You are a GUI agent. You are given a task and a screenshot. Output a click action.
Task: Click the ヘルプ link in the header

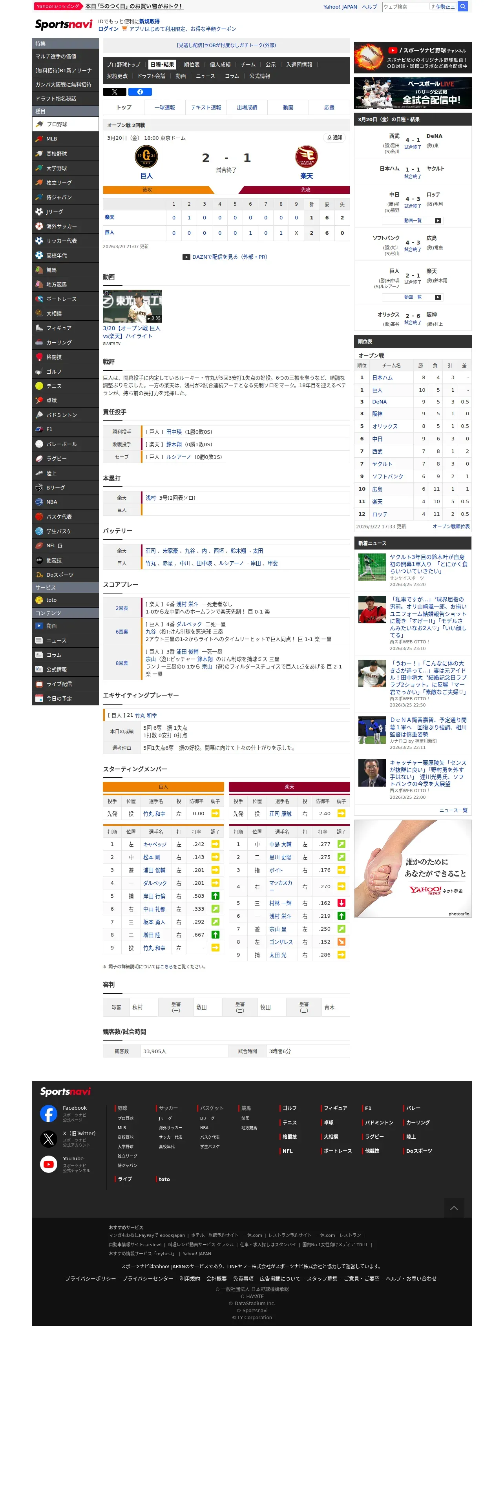[370, 7]
